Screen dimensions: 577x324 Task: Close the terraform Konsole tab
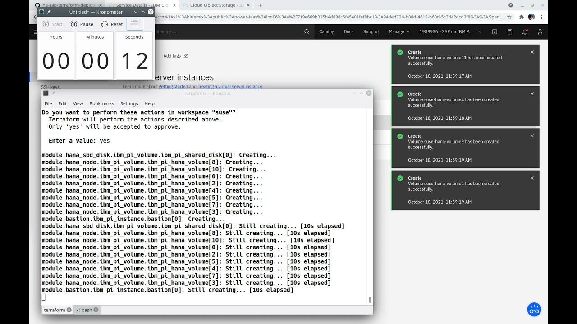(x=69, y=310)
